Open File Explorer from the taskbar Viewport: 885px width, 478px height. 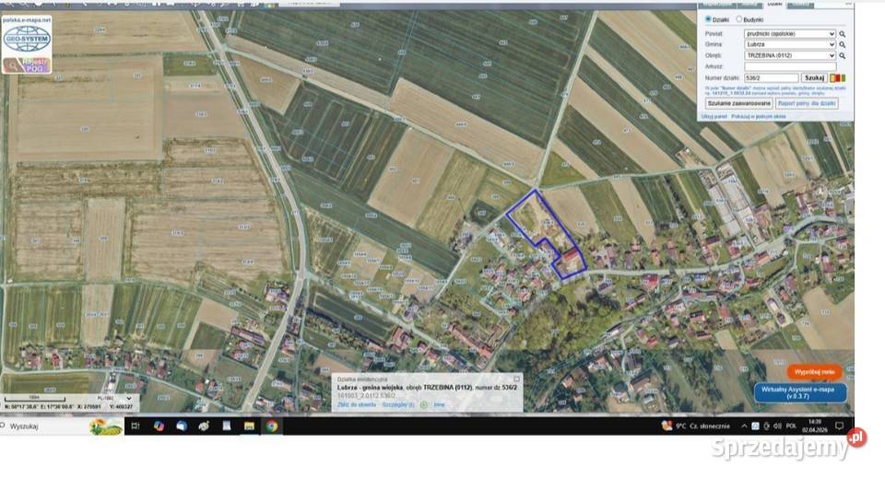tap(249, 426)
